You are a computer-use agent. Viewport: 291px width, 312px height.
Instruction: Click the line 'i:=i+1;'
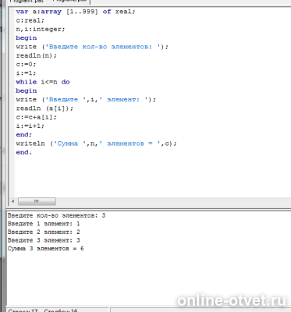(x=30, y=126)
